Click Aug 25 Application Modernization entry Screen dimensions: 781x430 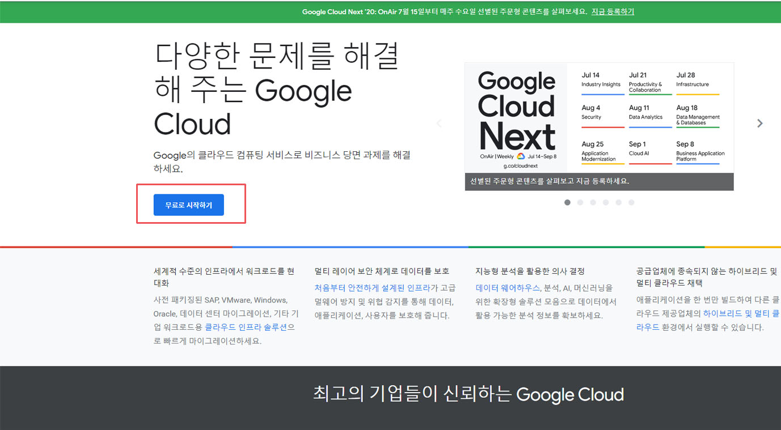(x=603, y=152)
